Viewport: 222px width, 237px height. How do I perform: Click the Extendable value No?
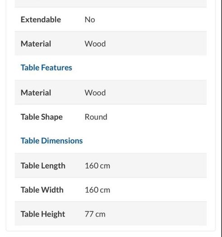tap(90, 20)
